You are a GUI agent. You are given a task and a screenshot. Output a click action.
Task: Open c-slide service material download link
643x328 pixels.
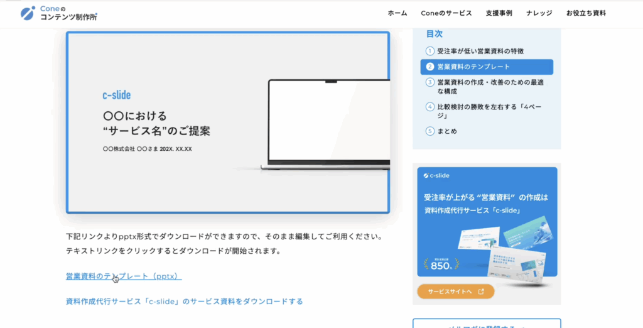click(x=185, y=302)
